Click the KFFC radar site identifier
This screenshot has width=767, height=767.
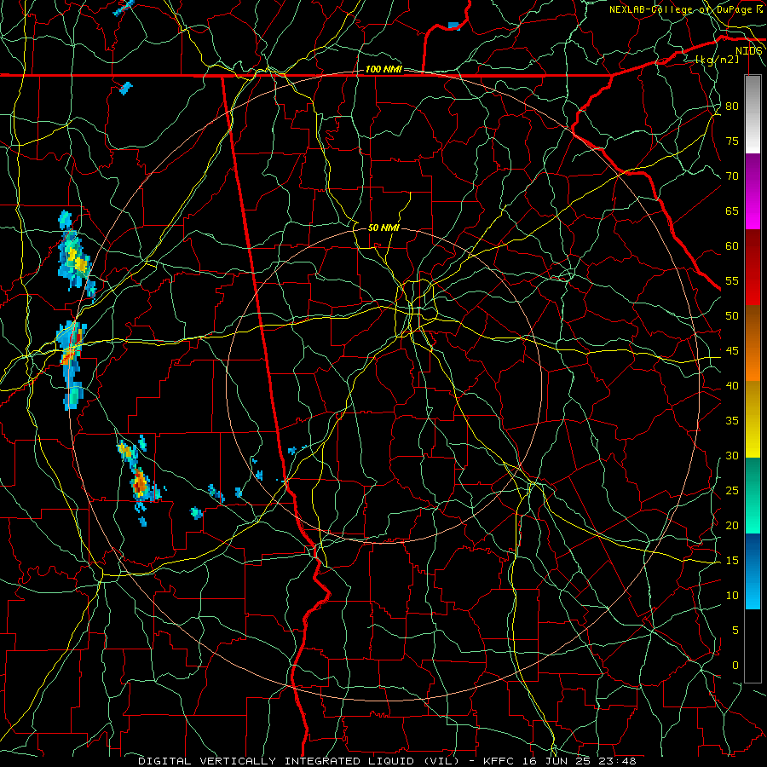click(x=499, y=761)
